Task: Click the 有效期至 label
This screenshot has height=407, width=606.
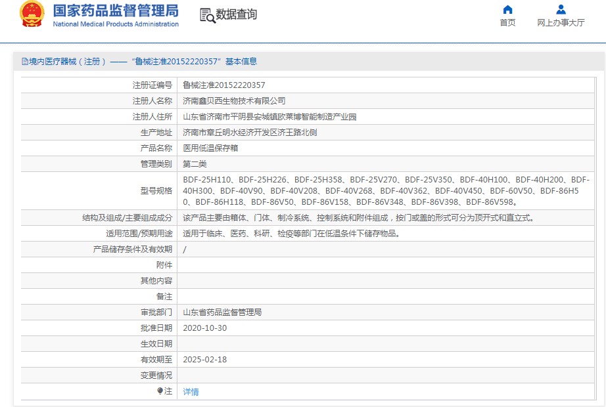Action: click(156, 360)
